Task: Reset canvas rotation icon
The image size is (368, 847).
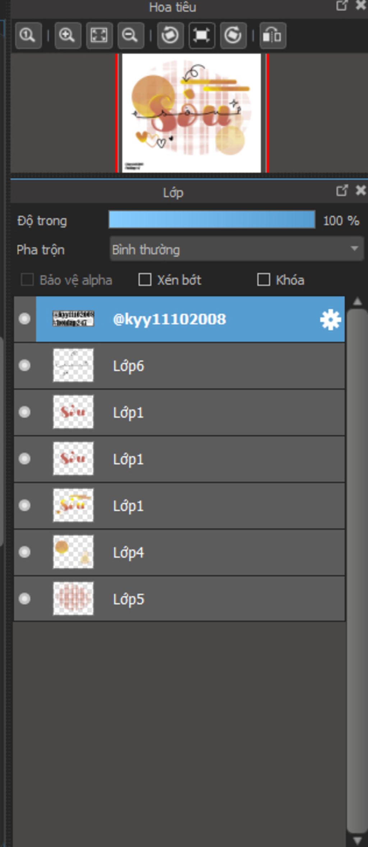Action: (202, 35)
